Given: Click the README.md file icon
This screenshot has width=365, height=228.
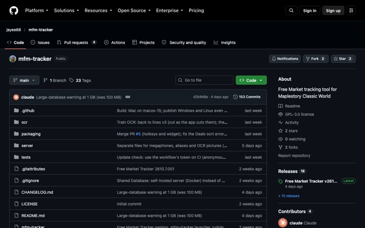Looking at the screenshot, I should coord(17,215).
